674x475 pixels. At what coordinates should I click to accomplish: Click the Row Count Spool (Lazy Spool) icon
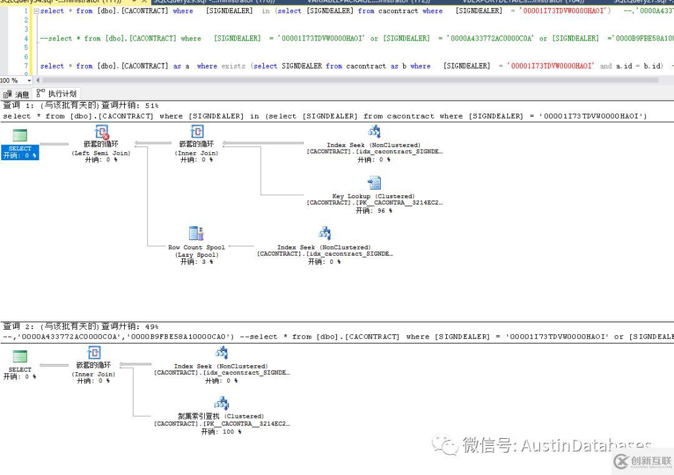pos(196,232)
